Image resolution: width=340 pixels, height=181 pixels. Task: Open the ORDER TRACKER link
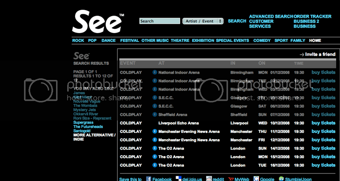[x=312, y=16]
